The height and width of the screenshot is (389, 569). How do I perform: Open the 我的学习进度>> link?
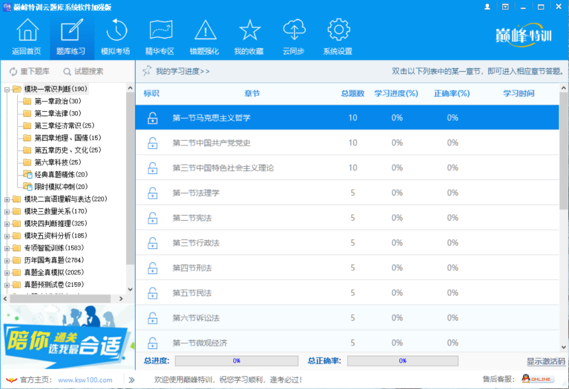pos(182,72)
